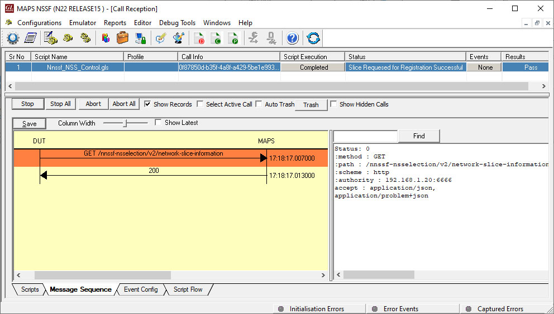Open the Windows menu
554x314 pixels.
pos(217,22)
